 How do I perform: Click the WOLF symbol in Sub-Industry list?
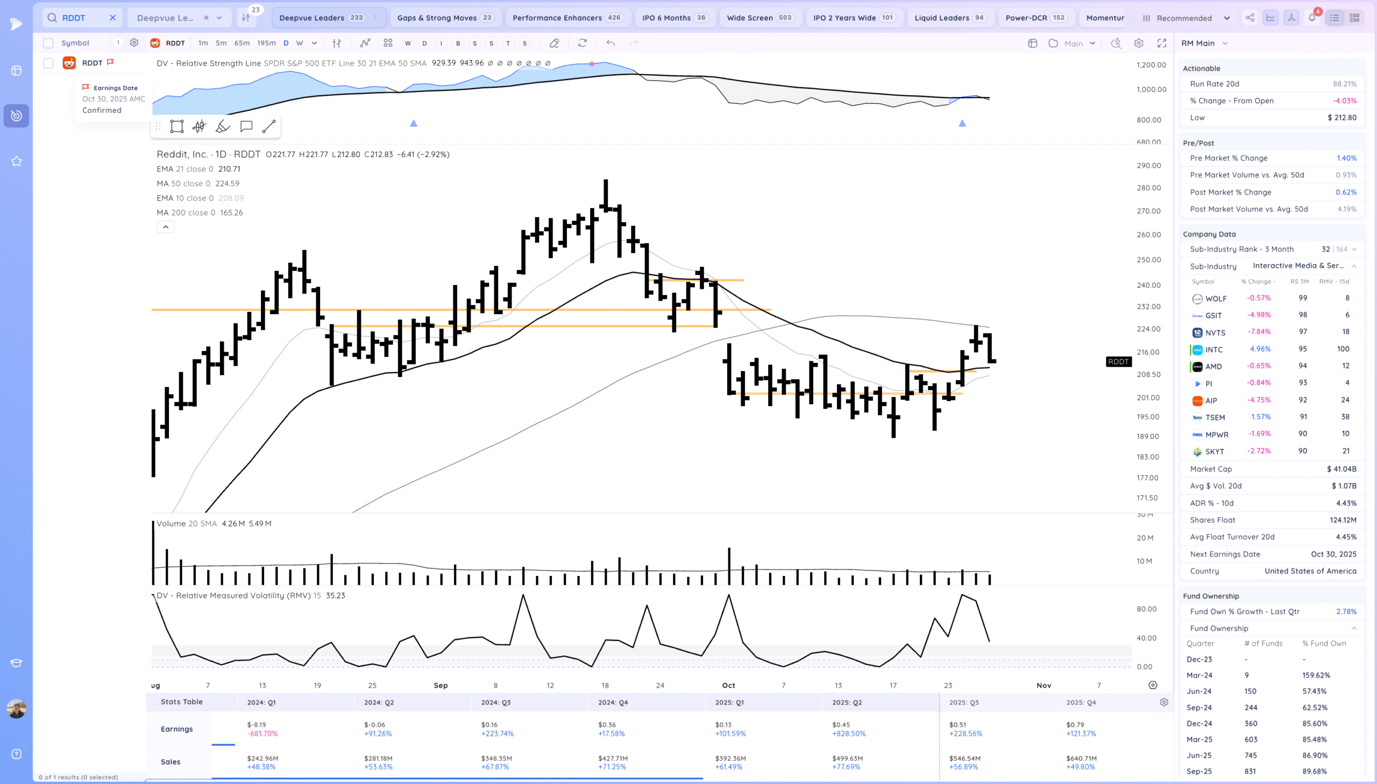pos(1216,298)
